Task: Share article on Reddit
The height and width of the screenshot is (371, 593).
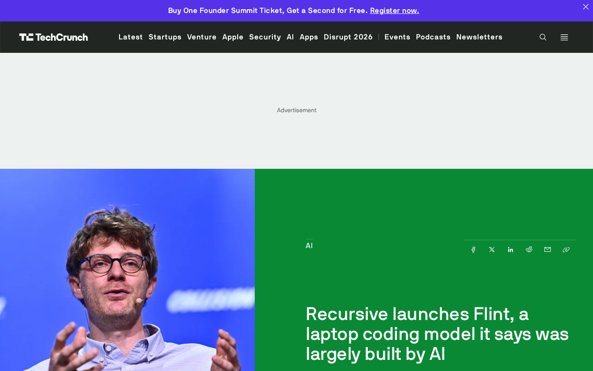Action: coord(529,249)
